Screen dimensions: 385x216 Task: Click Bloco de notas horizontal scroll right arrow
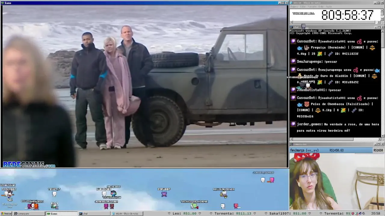379,22
